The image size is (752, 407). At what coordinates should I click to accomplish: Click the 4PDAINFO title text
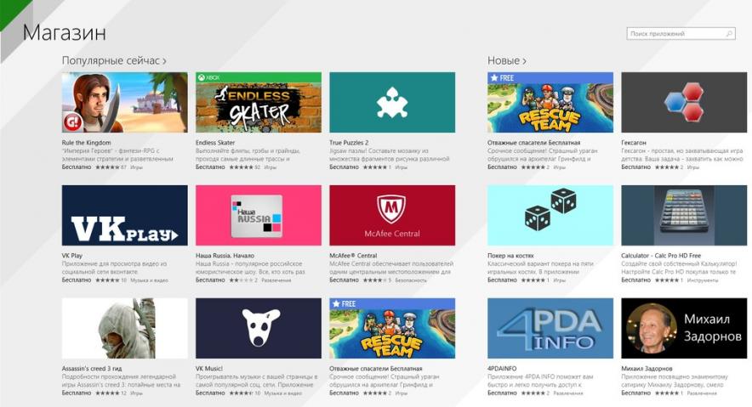click(502, 369)
